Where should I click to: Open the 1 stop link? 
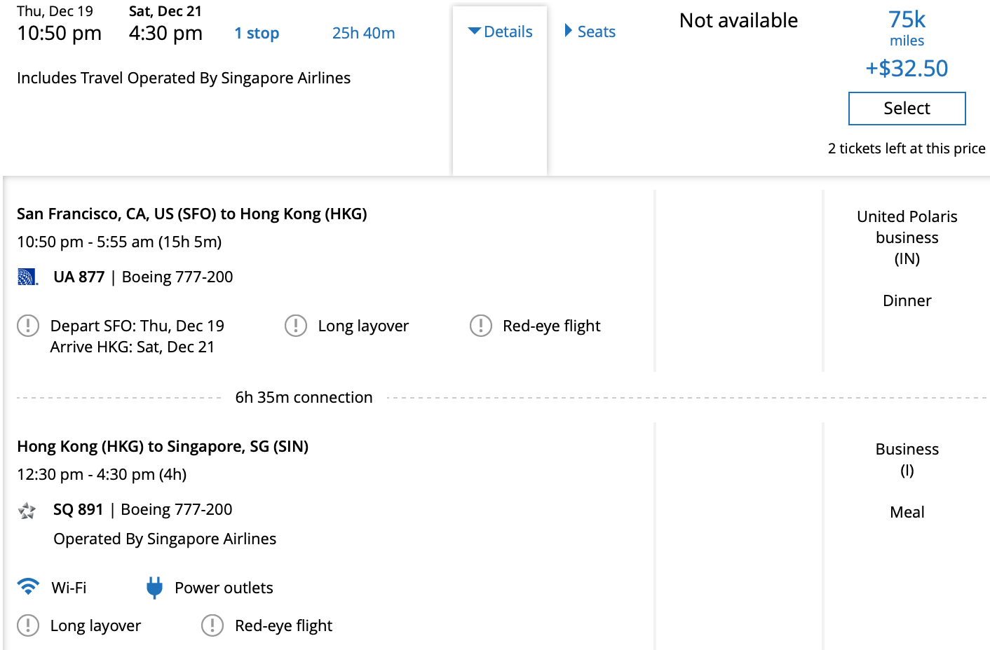point(257,33)
